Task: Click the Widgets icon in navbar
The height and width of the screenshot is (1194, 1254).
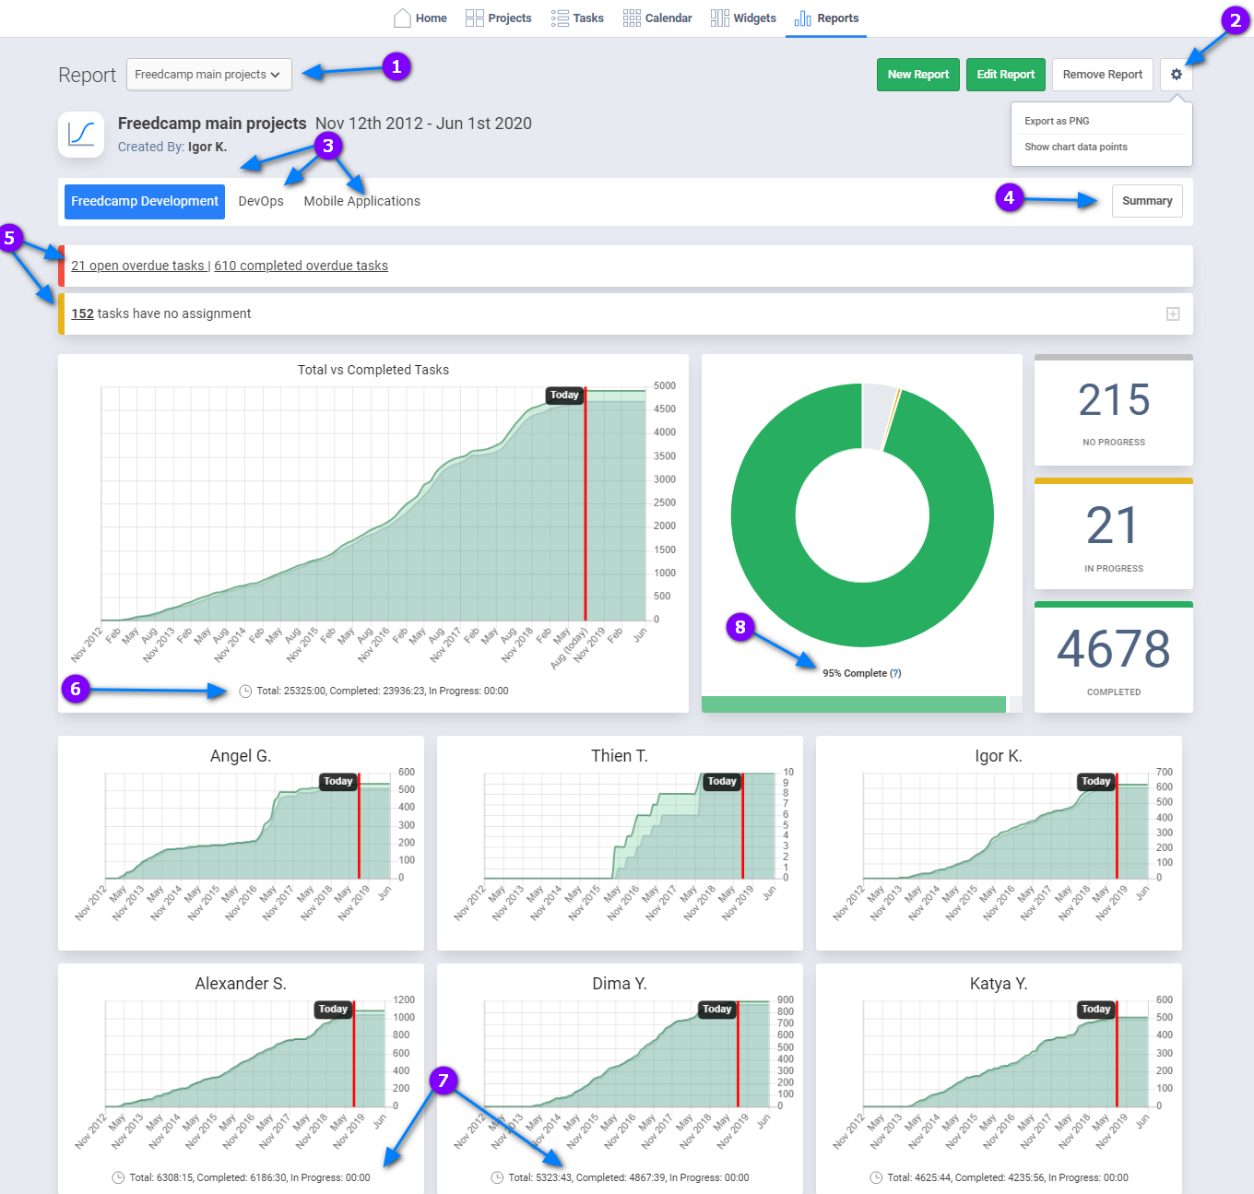Action: (x=719, y=18)
